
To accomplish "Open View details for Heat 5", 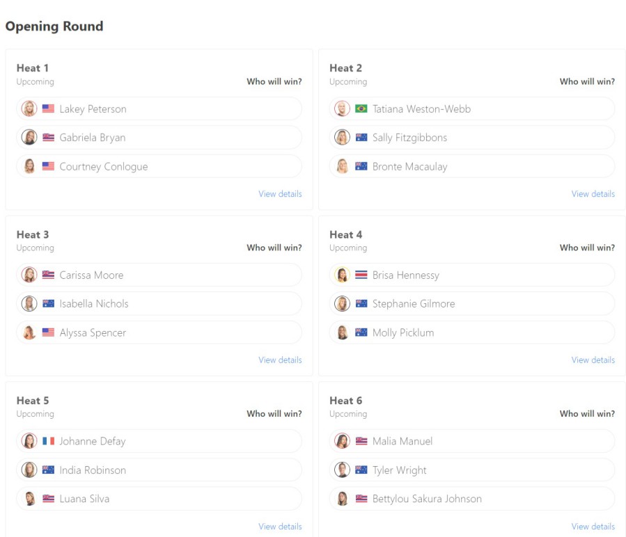I will point(280,527).
